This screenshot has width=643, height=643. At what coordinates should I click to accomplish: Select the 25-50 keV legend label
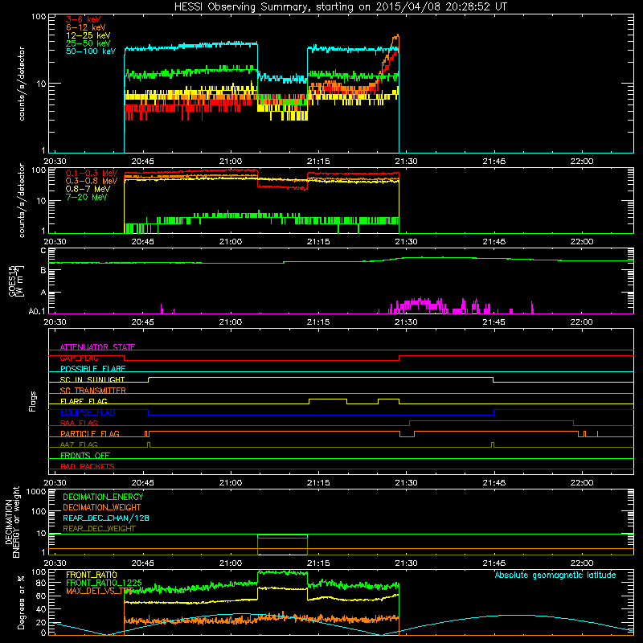(x=88, y=43)
